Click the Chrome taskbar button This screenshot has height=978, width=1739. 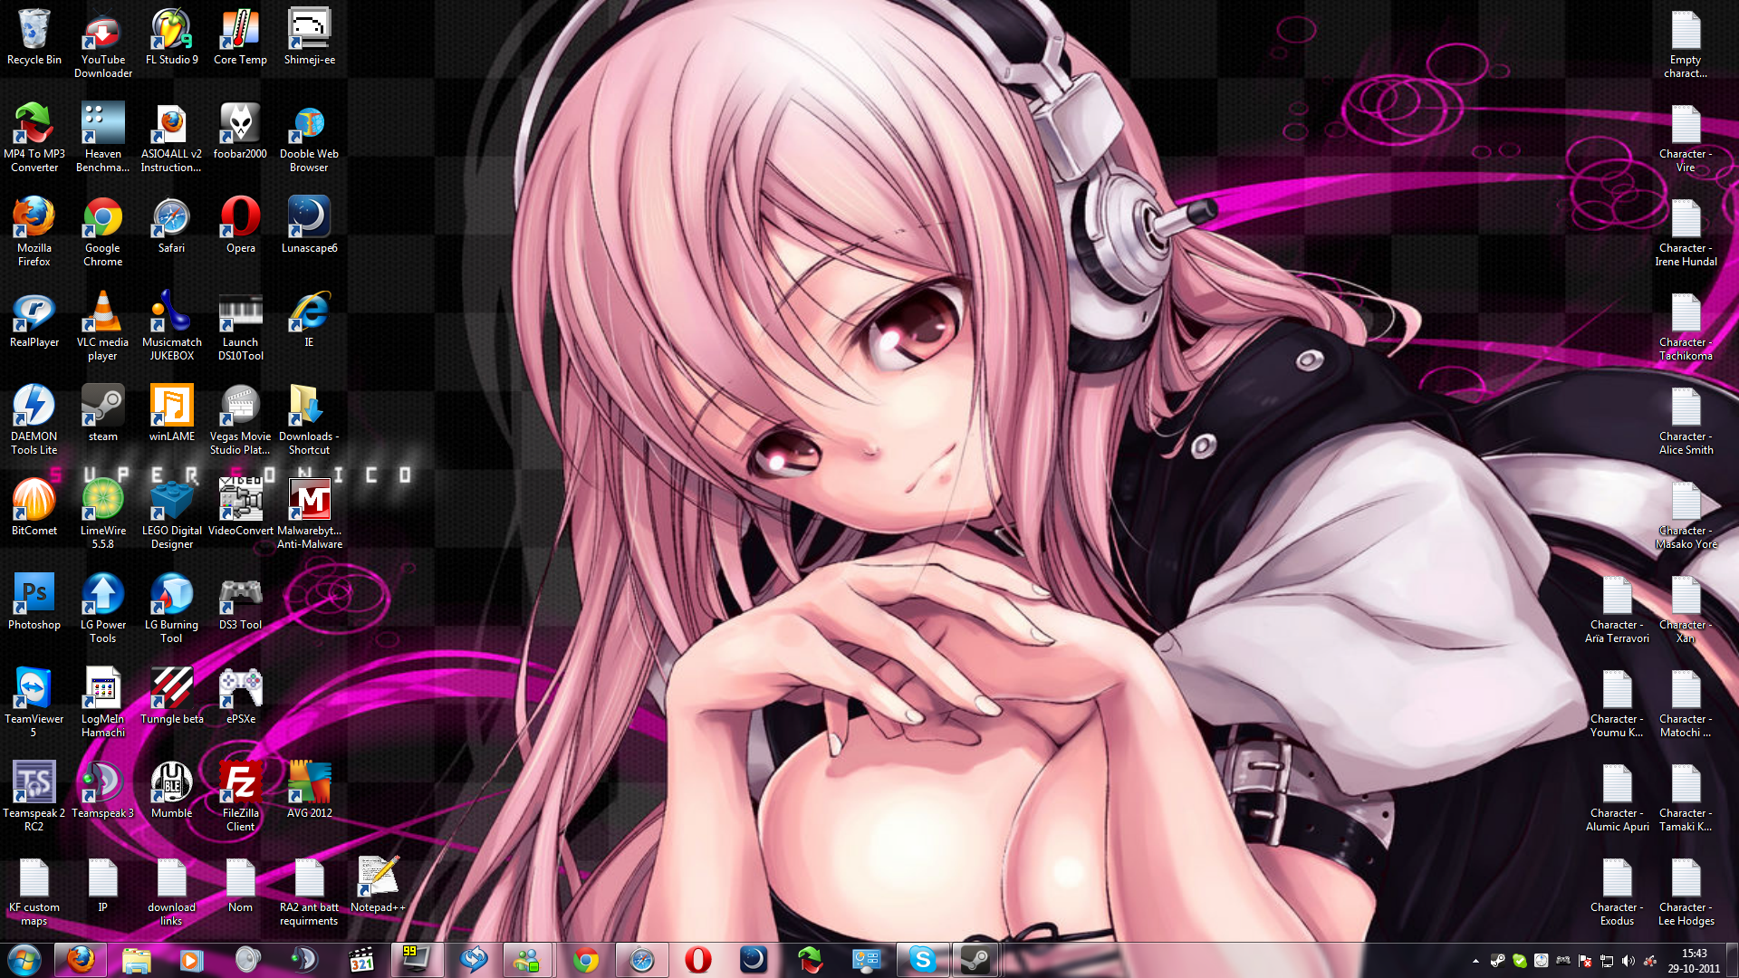(x=585, y=959)
